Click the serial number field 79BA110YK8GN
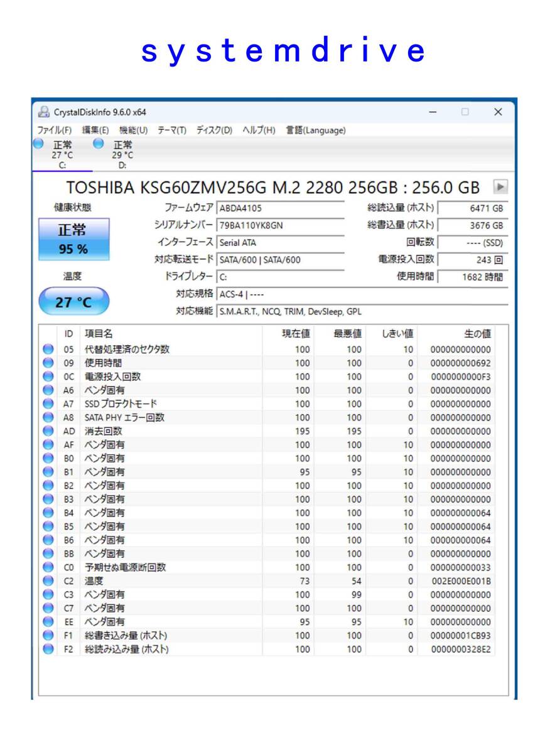 pos(280,225)
